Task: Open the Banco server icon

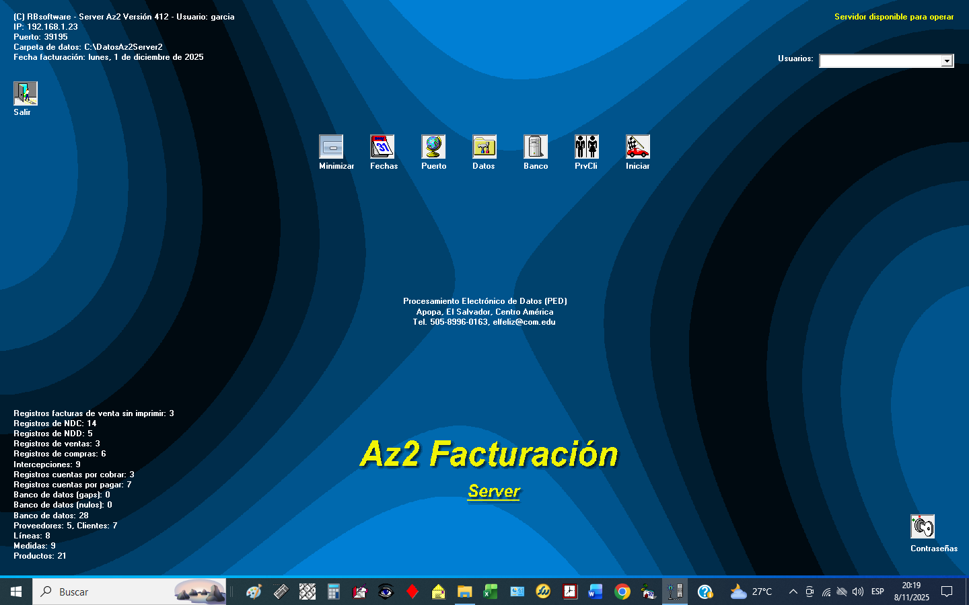Action: point(536,147)
